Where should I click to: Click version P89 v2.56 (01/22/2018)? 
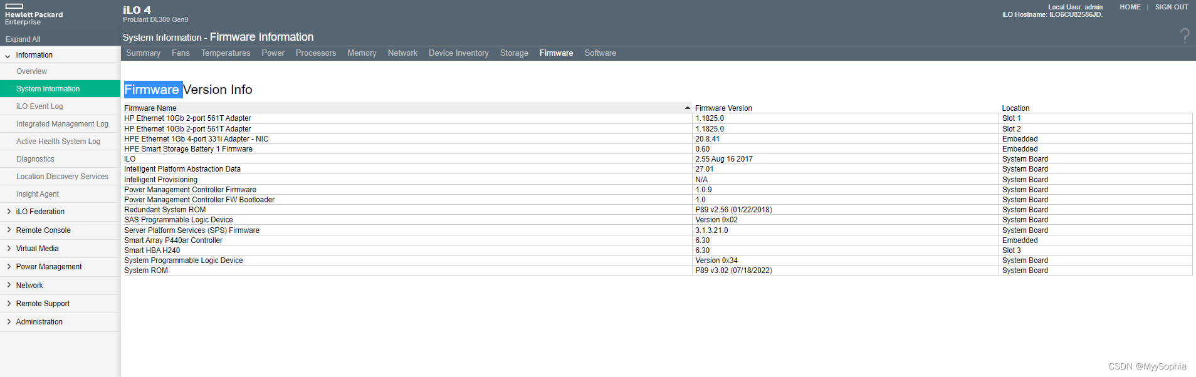click(x=733, y=210)
